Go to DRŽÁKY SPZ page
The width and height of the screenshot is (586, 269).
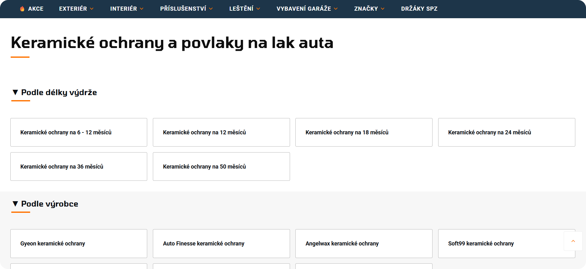click(x=419, y=9)
